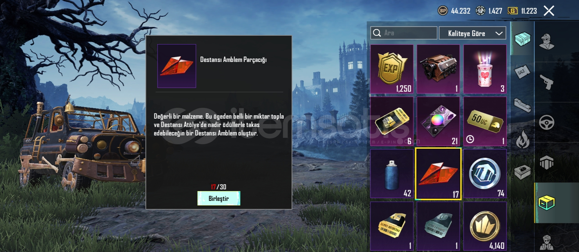579x252 pixels.
Task: Close the inventory with X button
Action: (549, 11)
